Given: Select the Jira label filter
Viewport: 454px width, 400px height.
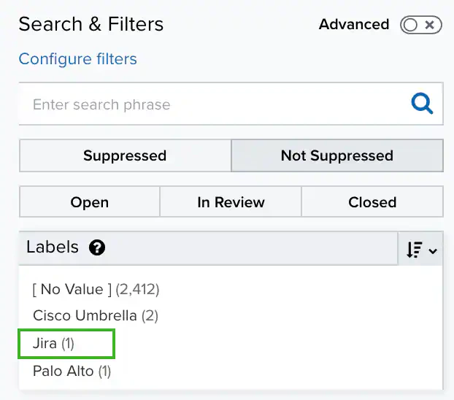Looking at the screenshot, I should [x=54, y=343].
